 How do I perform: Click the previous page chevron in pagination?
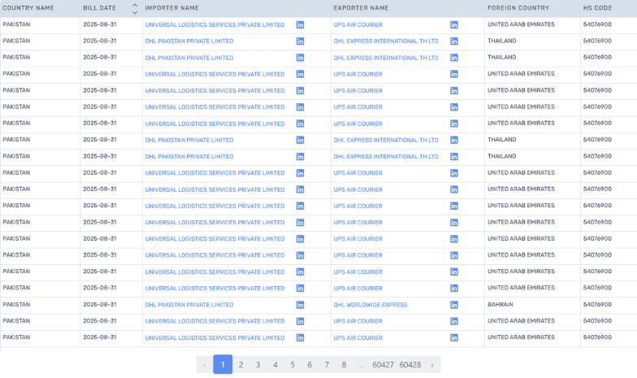click(x=204, y=365)
